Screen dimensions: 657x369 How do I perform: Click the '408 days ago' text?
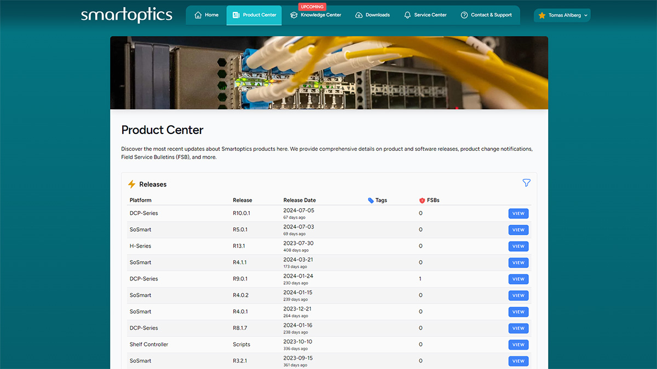[296, 250]
